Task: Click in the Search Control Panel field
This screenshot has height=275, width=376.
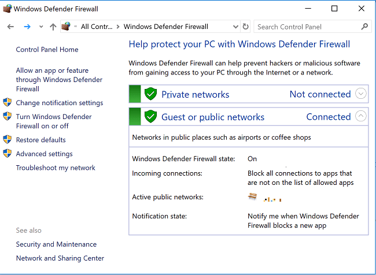Action: tap(305, 27)
